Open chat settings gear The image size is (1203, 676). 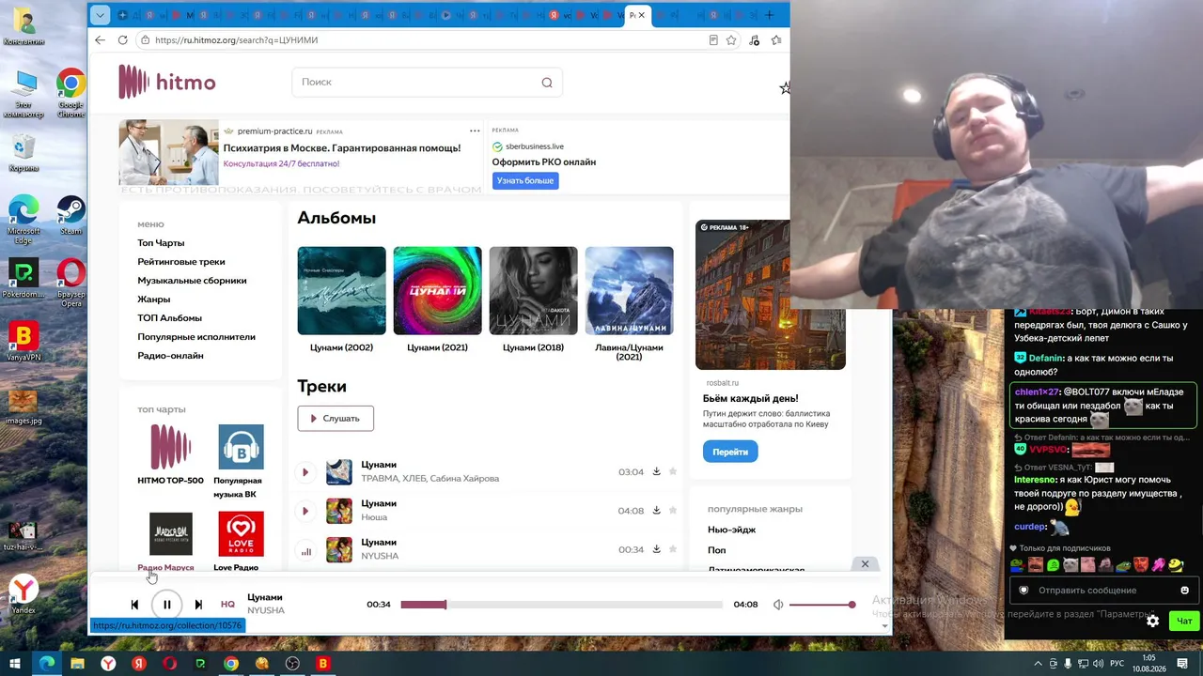pos(1153,621)
